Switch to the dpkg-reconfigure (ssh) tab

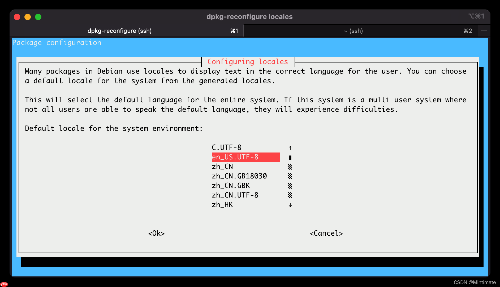(x=119, y=31)
